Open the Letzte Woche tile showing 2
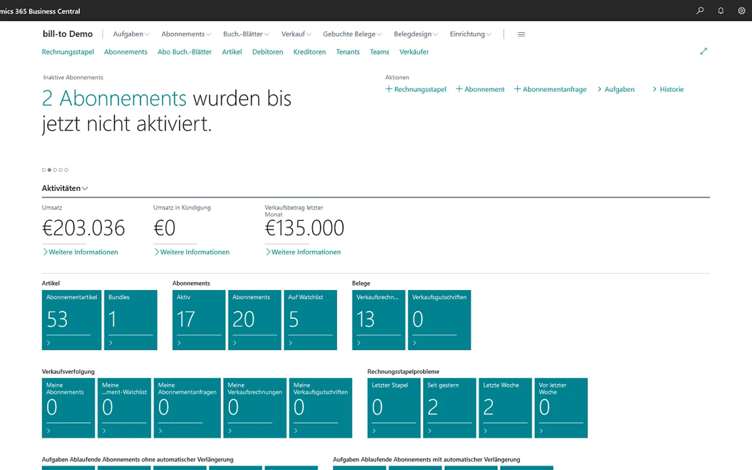The width and height of the screenshot is (752, 470). click(505, 408)
